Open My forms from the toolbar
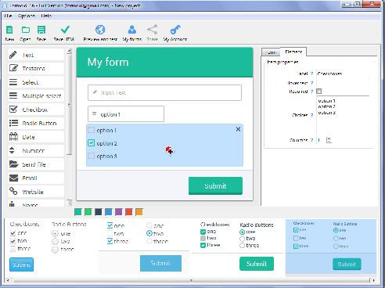The image size is (385, 288). (132, 30)
